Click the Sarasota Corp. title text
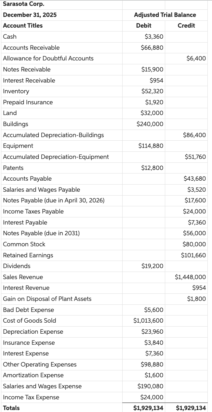Image resolution: width=212 pixels, height=412 pixels. point(24,4)
